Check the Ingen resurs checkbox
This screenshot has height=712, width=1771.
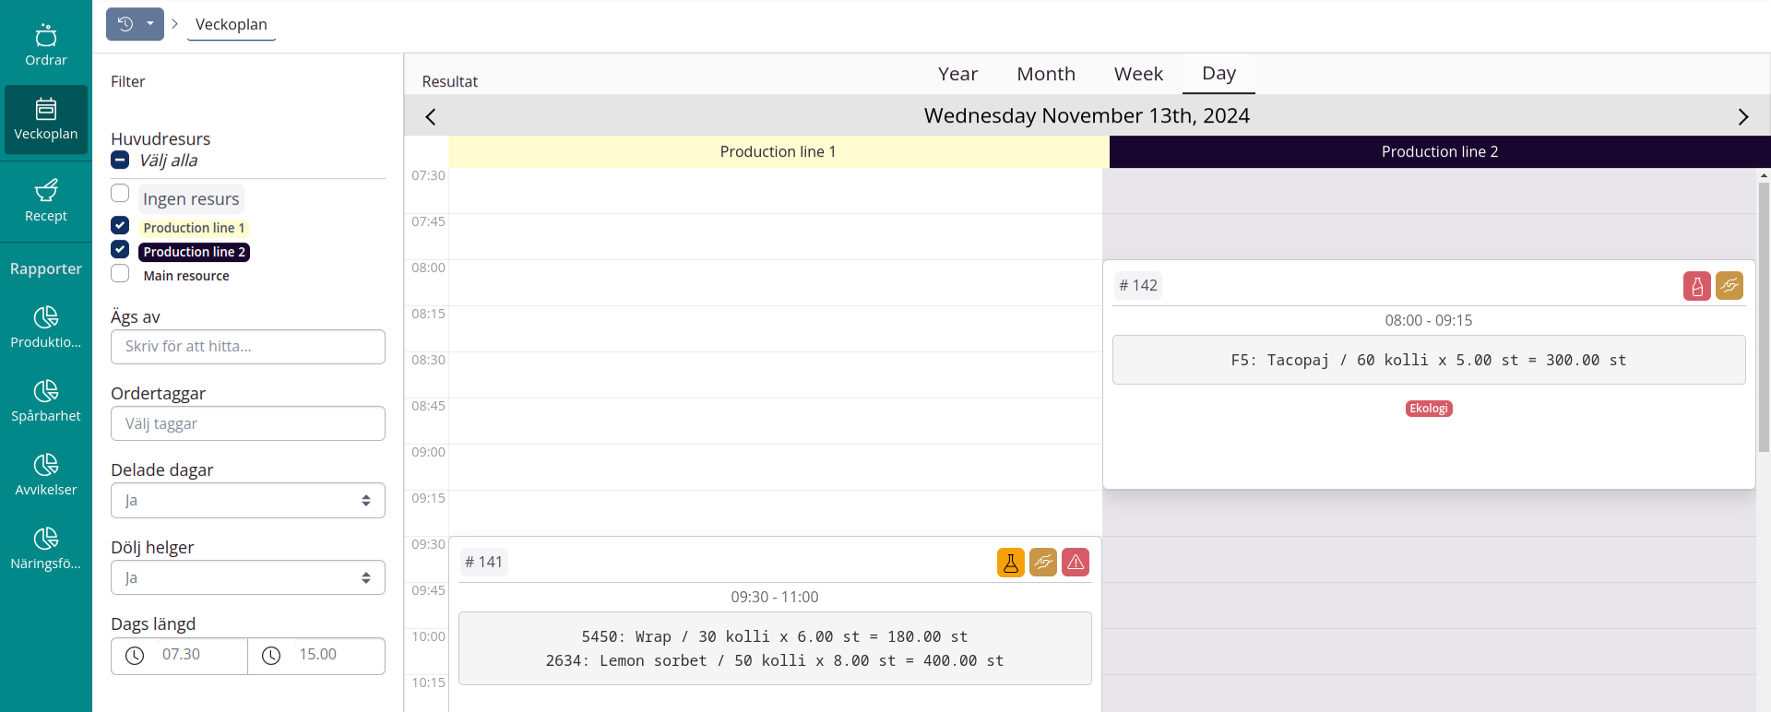pyautogui.click(x=120, y=194)
